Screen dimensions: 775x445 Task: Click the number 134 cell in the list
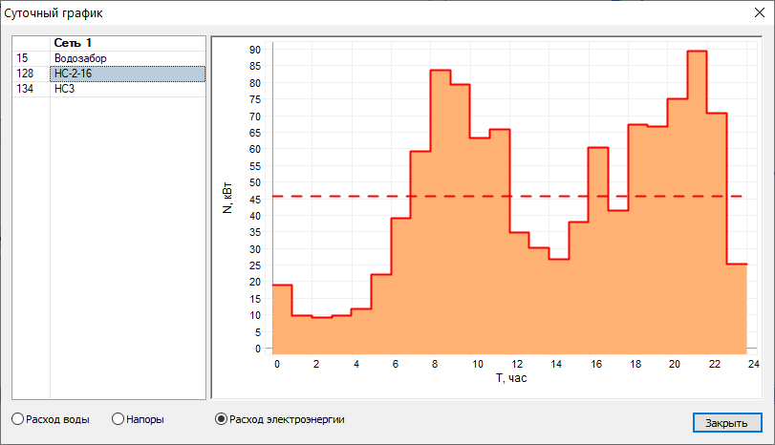tap(25, 89)
